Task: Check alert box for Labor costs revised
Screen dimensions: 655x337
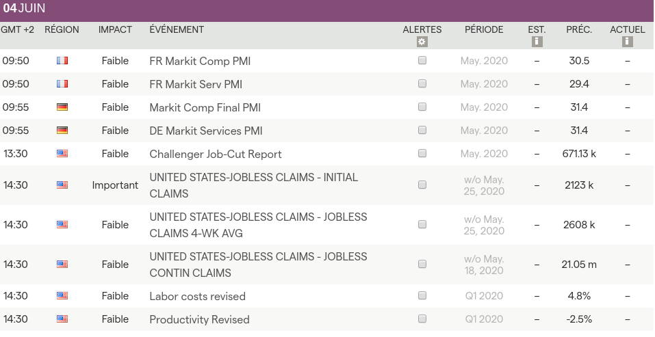Action: 422,296
